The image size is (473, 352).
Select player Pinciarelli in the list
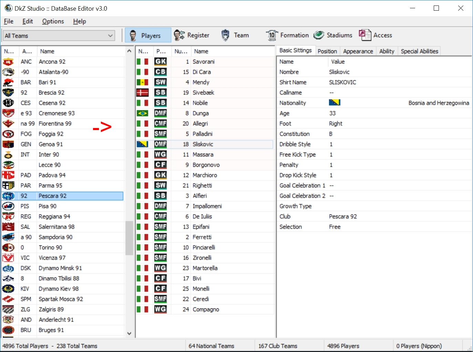point(205,247)
